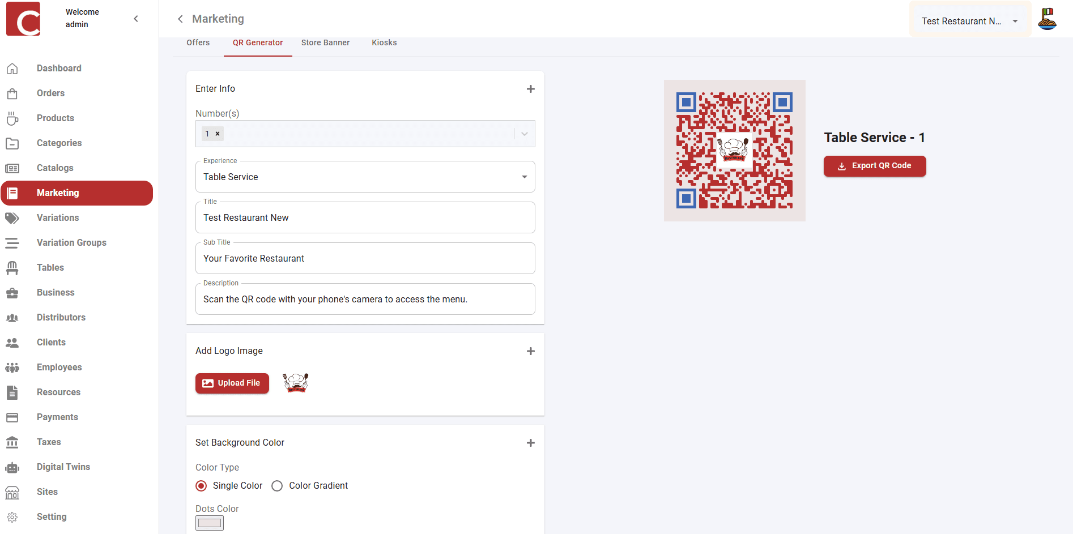The image size is (1073, 534).
Task: Navigate to Categories via its sidebar icon
Action: [x=12, y=143]
